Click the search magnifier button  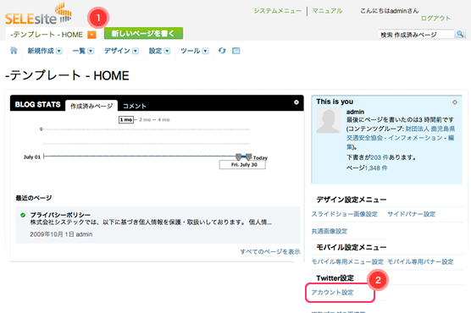click(x=460, y=34)
